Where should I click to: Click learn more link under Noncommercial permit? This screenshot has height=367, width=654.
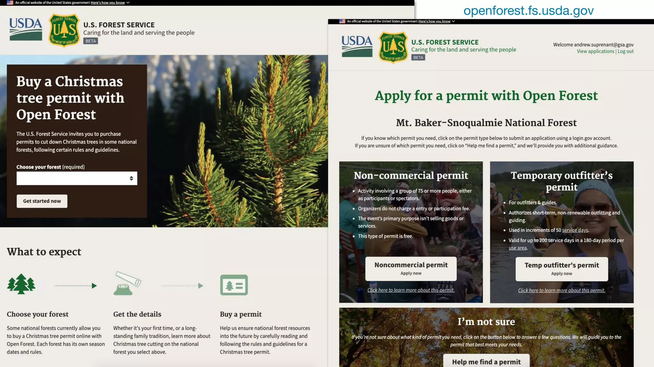coord(411,290)
